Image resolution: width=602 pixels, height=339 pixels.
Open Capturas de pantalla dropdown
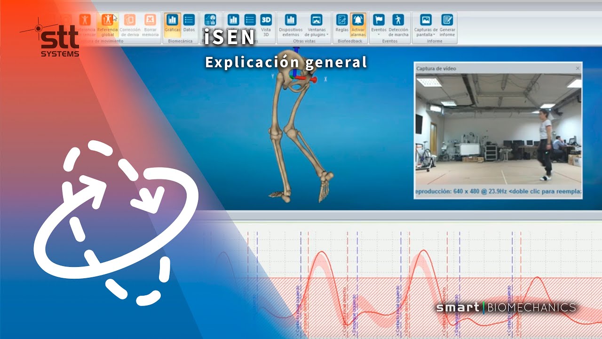pos(426,25)
